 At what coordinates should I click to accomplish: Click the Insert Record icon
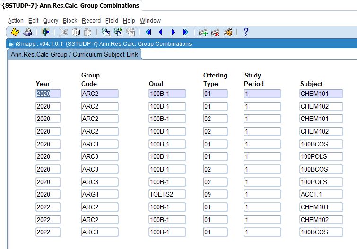click(203, 32)
